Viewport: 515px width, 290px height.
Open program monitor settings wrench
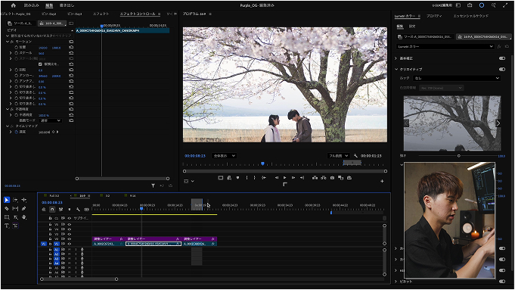coord(355,155)
